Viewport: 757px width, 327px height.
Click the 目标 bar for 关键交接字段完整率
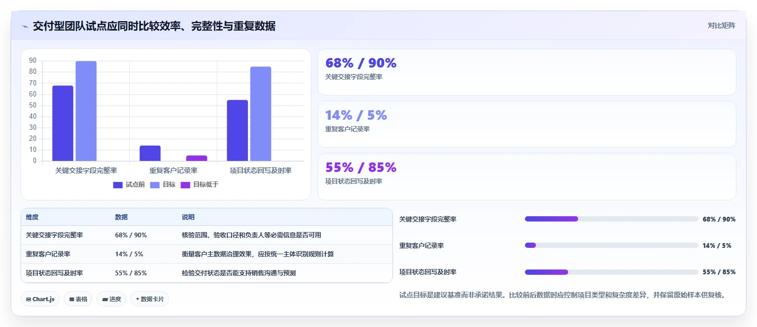coord(86,111)
